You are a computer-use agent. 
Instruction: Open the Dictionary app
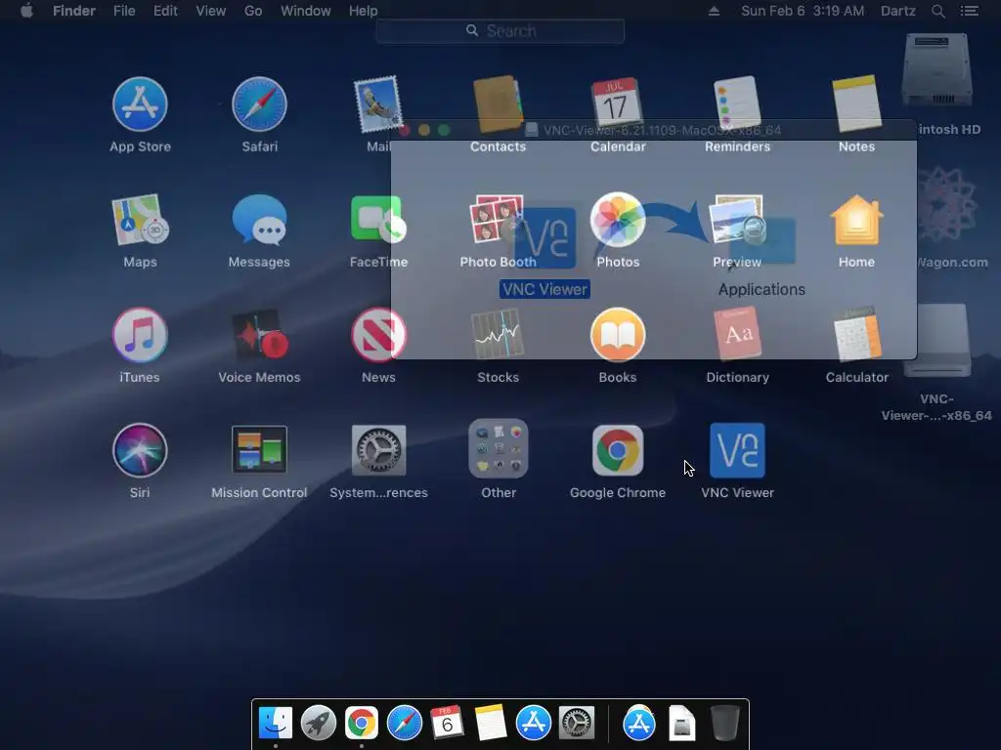click(737, 335)
